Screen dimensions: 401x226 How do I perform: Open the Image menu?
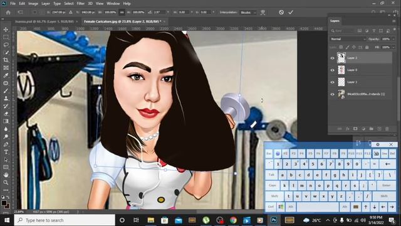[33, 4]
